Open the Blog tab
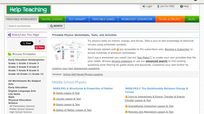 coord(192,19)
